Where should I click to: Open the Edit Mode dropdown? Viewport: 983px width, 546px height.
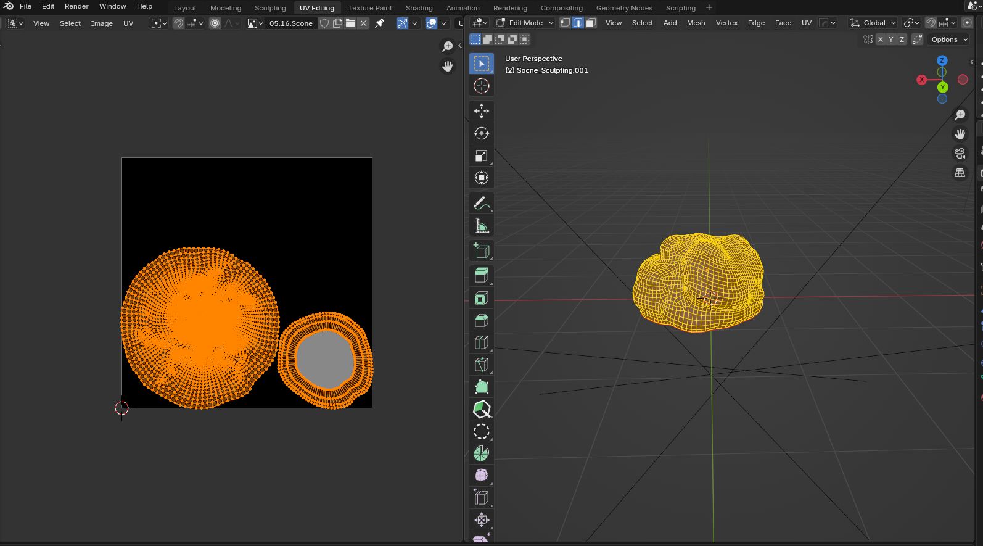[x=525, y=23]
